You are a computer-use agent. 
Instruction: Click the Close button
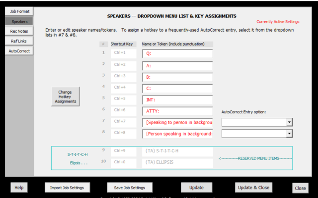click(300, 188)
